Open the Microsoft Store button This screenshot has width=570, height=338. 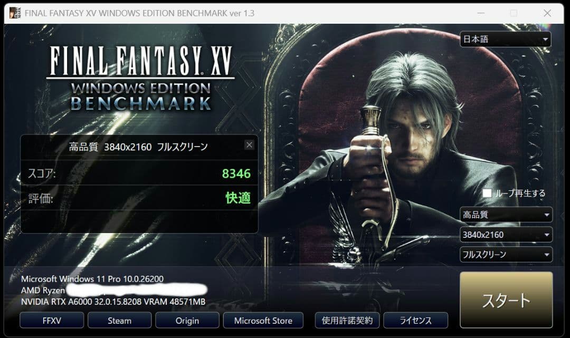[x=263, y=320]
